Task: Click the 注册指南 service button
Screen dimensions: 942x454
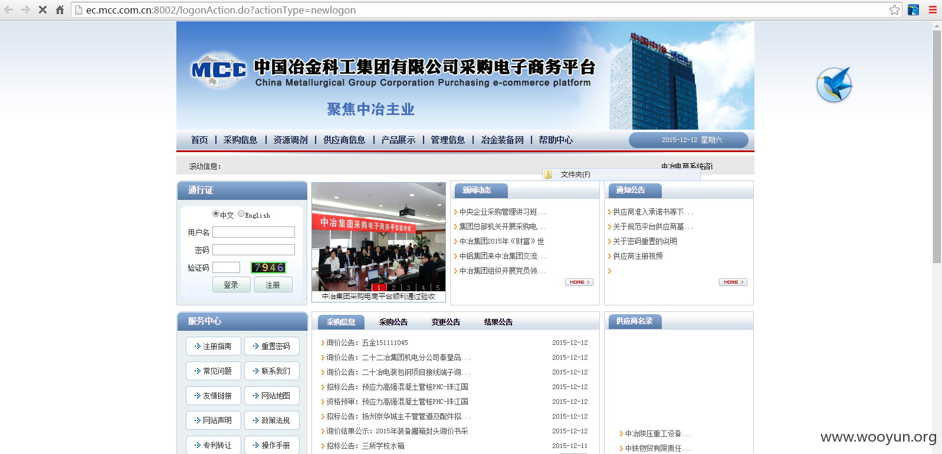Action: click(x=213, y=346)
